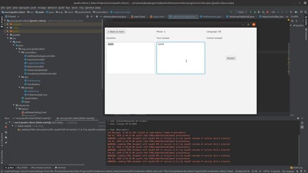Open the File menu
The height and width of the screenshot is (173, 308).
3,8
